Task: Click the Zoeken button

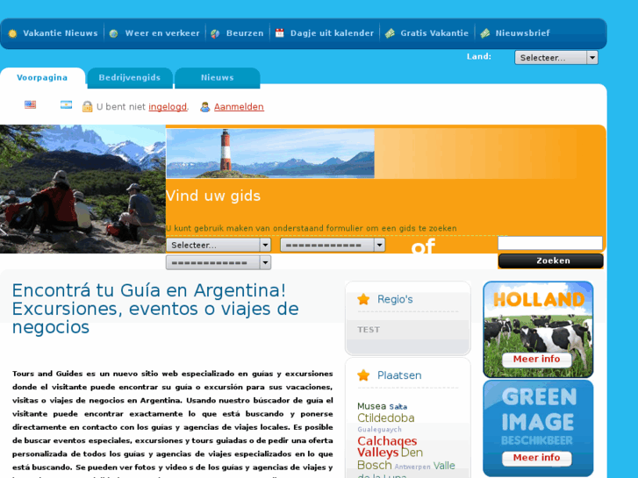Action: (551, 260)
